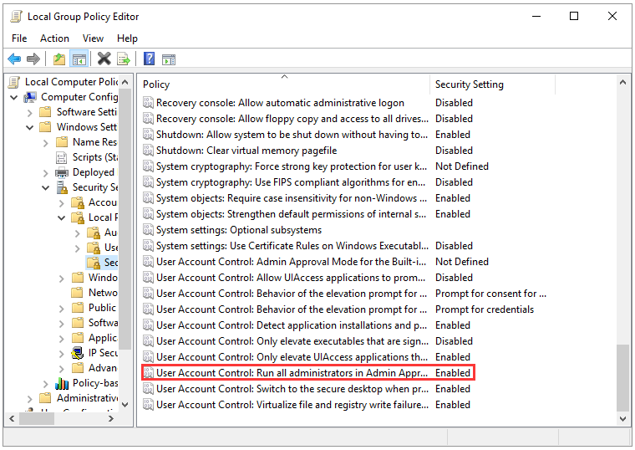635x450 pixels.
Task: Click the Account Policies folder icon
Action: pyautogui.click(x=78, y=202)
